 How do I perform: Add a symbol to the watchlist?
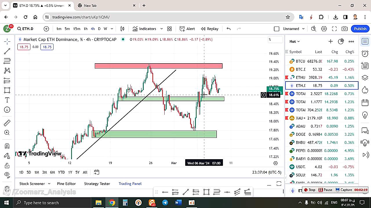coord(330,41)
